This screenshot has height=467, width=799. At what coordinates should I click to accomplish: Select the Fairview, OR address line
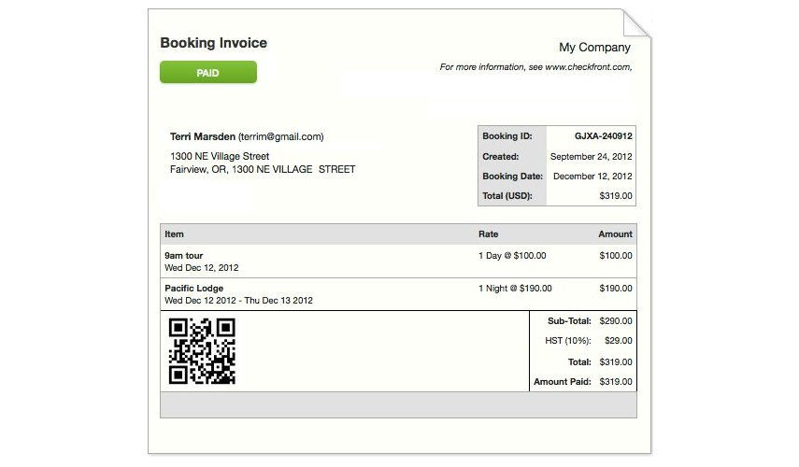[263, 169]
